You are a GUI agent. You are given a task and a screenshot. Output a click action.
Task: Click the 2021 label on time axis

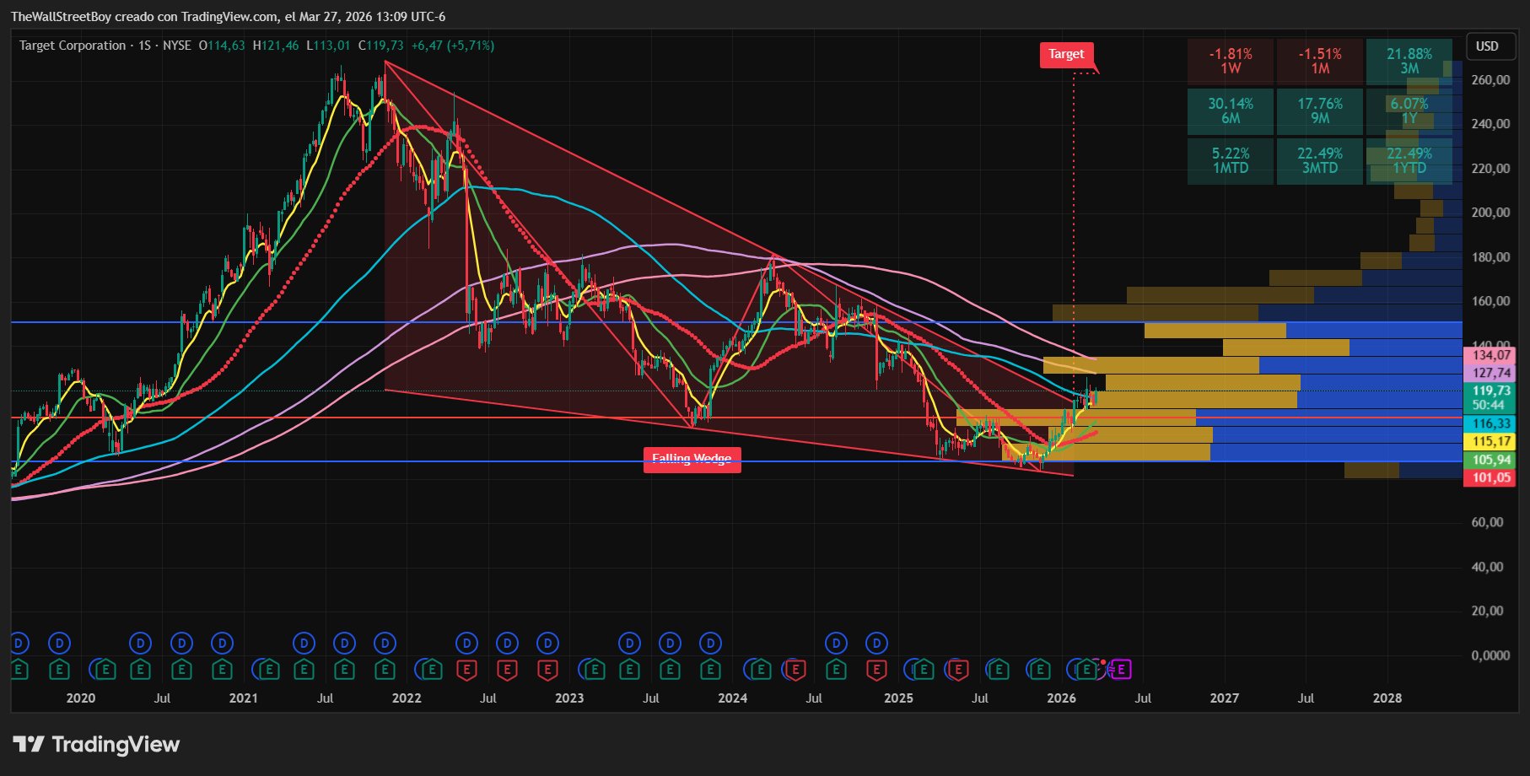coord(244,698)
